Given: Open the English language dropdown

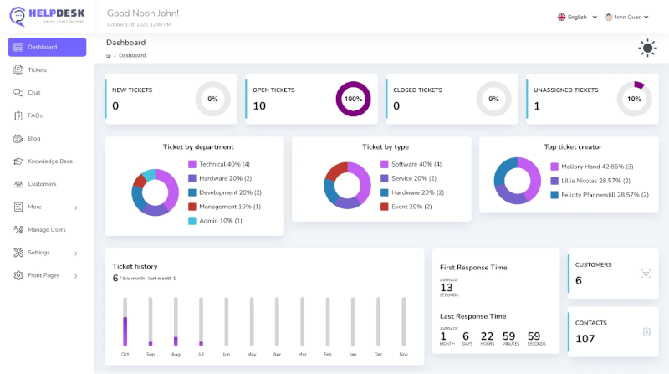Looking at the screenshot, I should [x=577, y=17].
